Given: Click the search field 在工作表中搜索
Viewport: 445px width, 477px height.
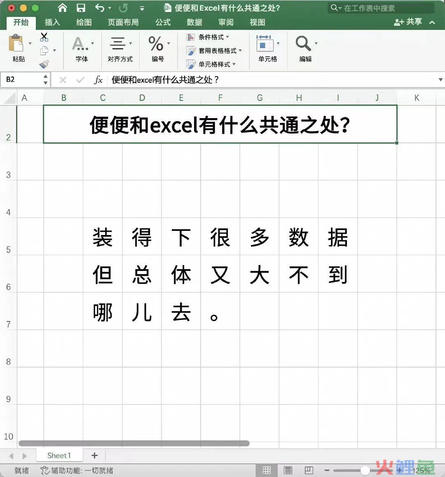Looking at the screenshot, I should [381, 8].
